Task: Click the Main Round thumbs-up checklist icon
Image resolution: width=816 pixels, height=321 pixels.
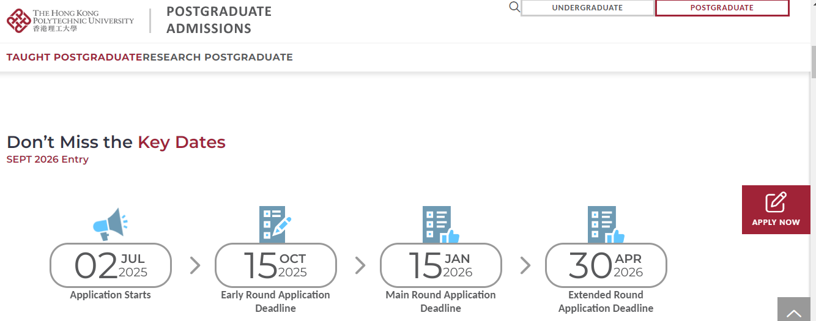Action: pyautogui.click(x=440, y=224)
